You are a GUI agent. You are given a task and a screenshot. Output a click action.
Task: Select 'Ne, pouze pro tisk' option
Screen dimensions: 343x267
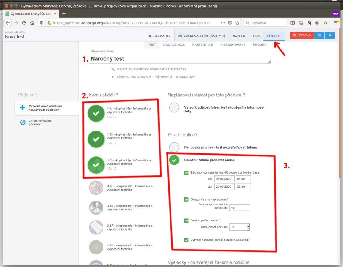(174, 147)
